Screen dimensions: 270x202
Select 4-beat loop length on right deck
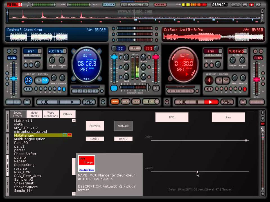[226, 89]
